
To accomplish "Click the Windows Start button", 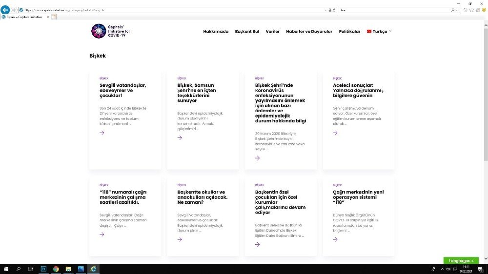I will tap(6, 269).
